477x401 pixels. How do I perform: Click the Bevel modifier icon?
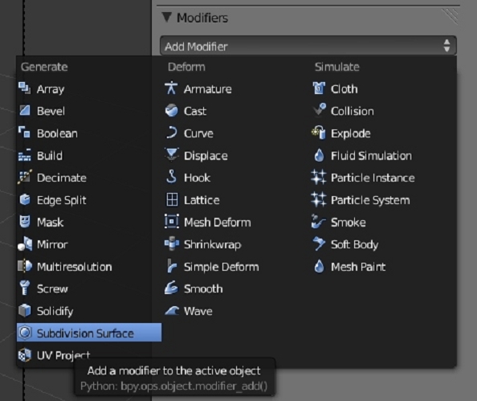coord(24,111)
